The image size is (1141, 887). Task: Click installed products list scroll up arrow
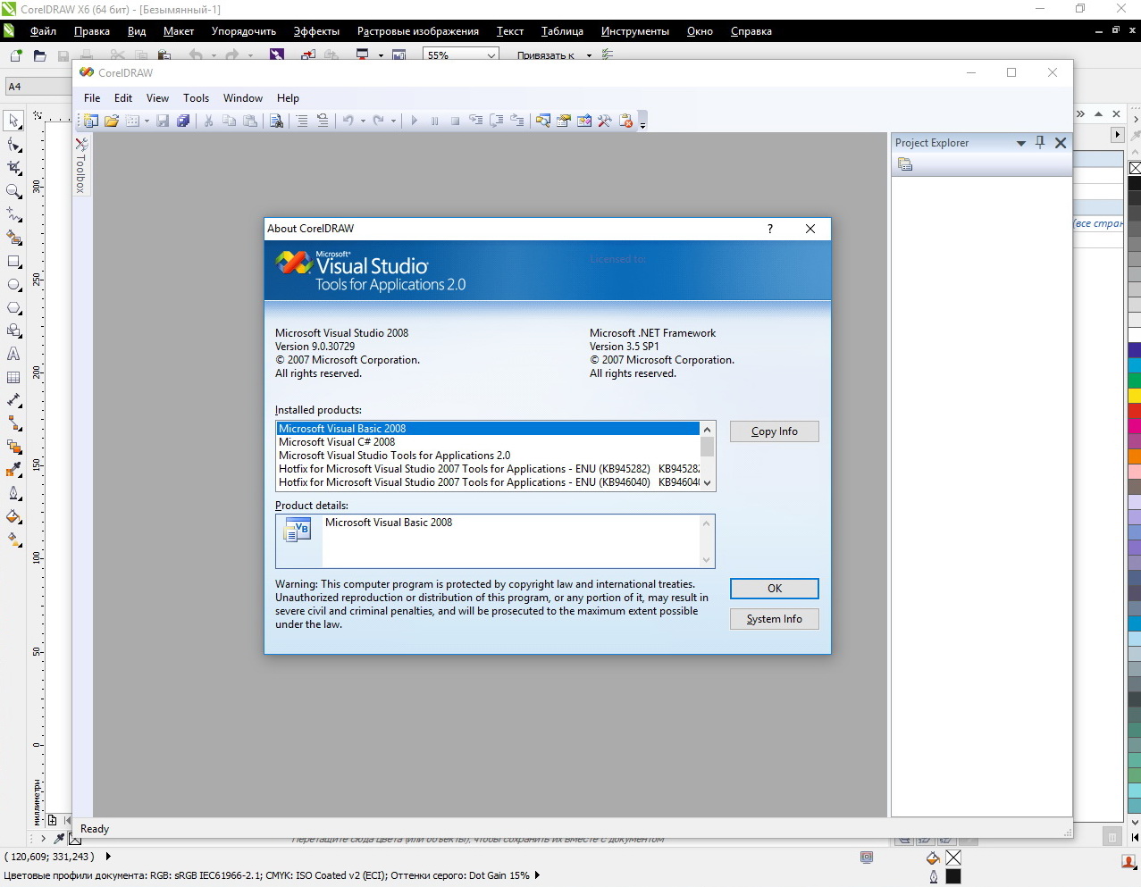[708, 430]
